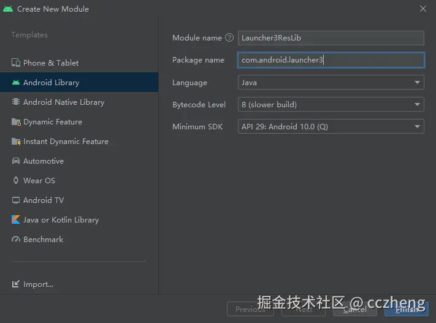Click the Phone & Tablet template icon

point(16,63)
